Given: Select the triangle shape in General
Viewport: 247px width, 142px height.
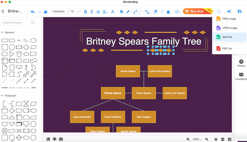Looking at the screenshot, I should tap(12, 54).
